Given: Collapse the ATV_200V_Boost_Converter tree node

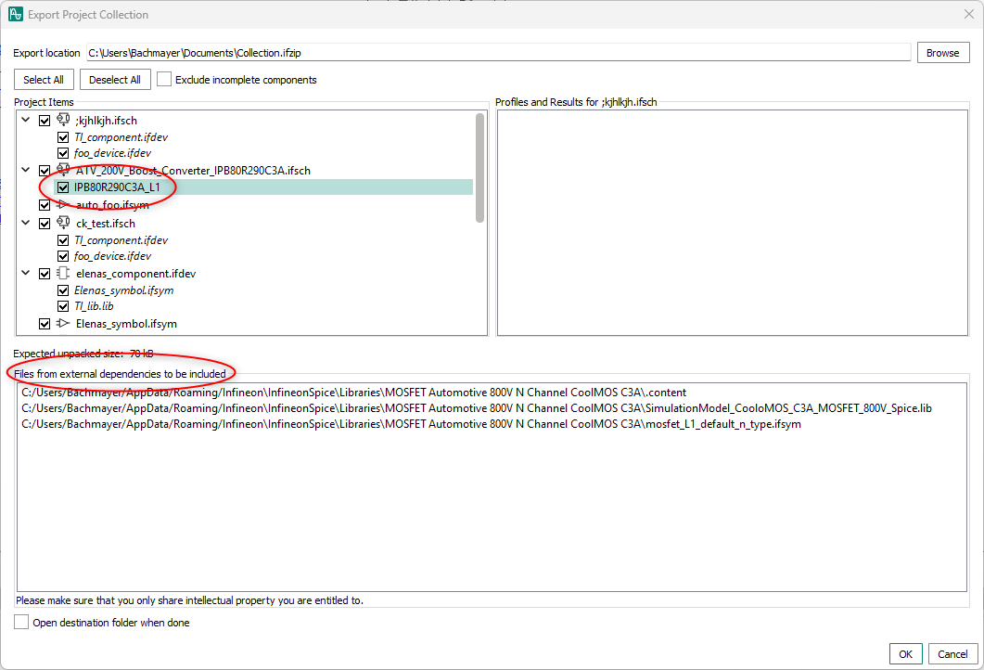Looking at the screenshot, I should tap(26, 170).
